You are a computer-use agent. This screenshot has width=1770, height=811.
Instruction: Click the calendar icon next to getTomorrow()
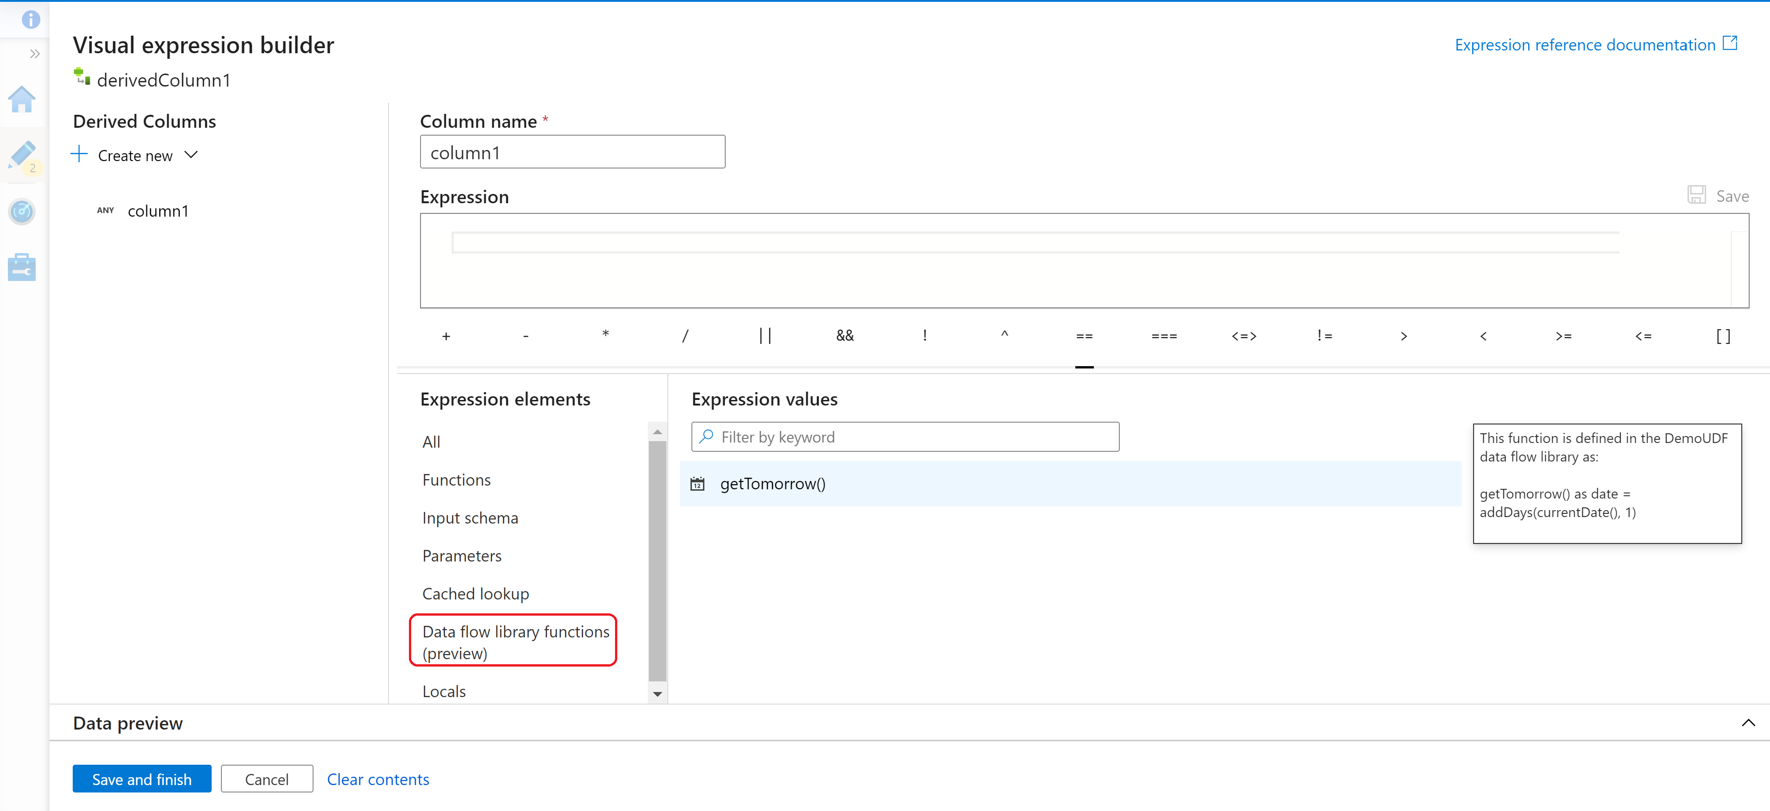tap(699, 484)
